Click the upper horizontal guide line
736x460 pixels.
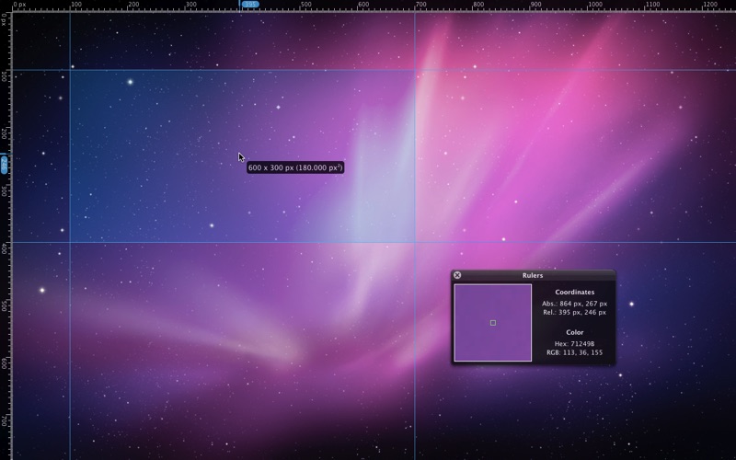[x=552, y=70]
